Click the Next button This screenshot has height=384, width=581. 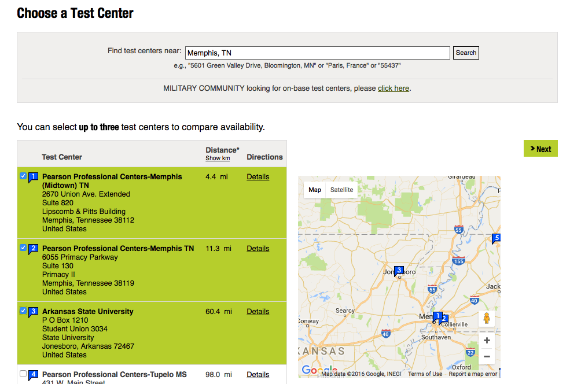(540, 148)
